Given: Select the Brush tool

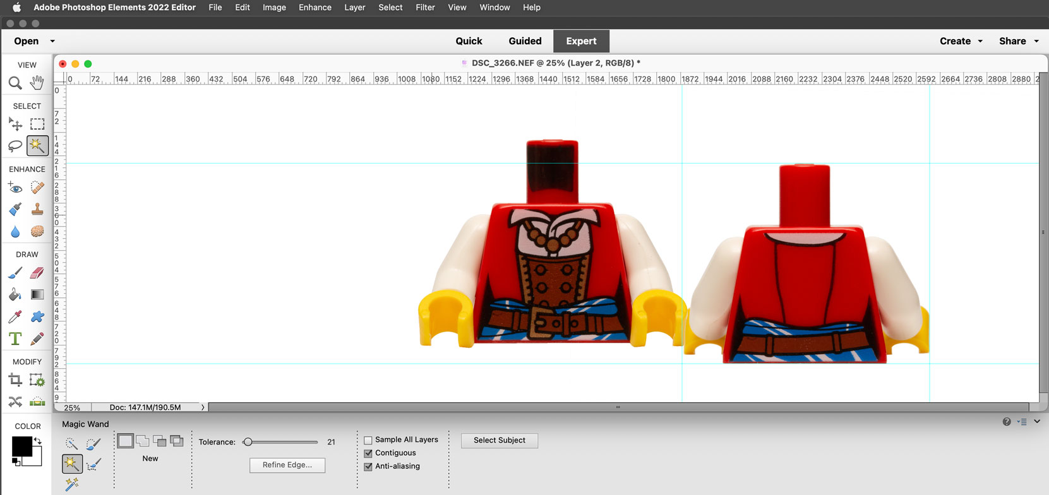Looking at the screenshot, I should pos(15,273).
